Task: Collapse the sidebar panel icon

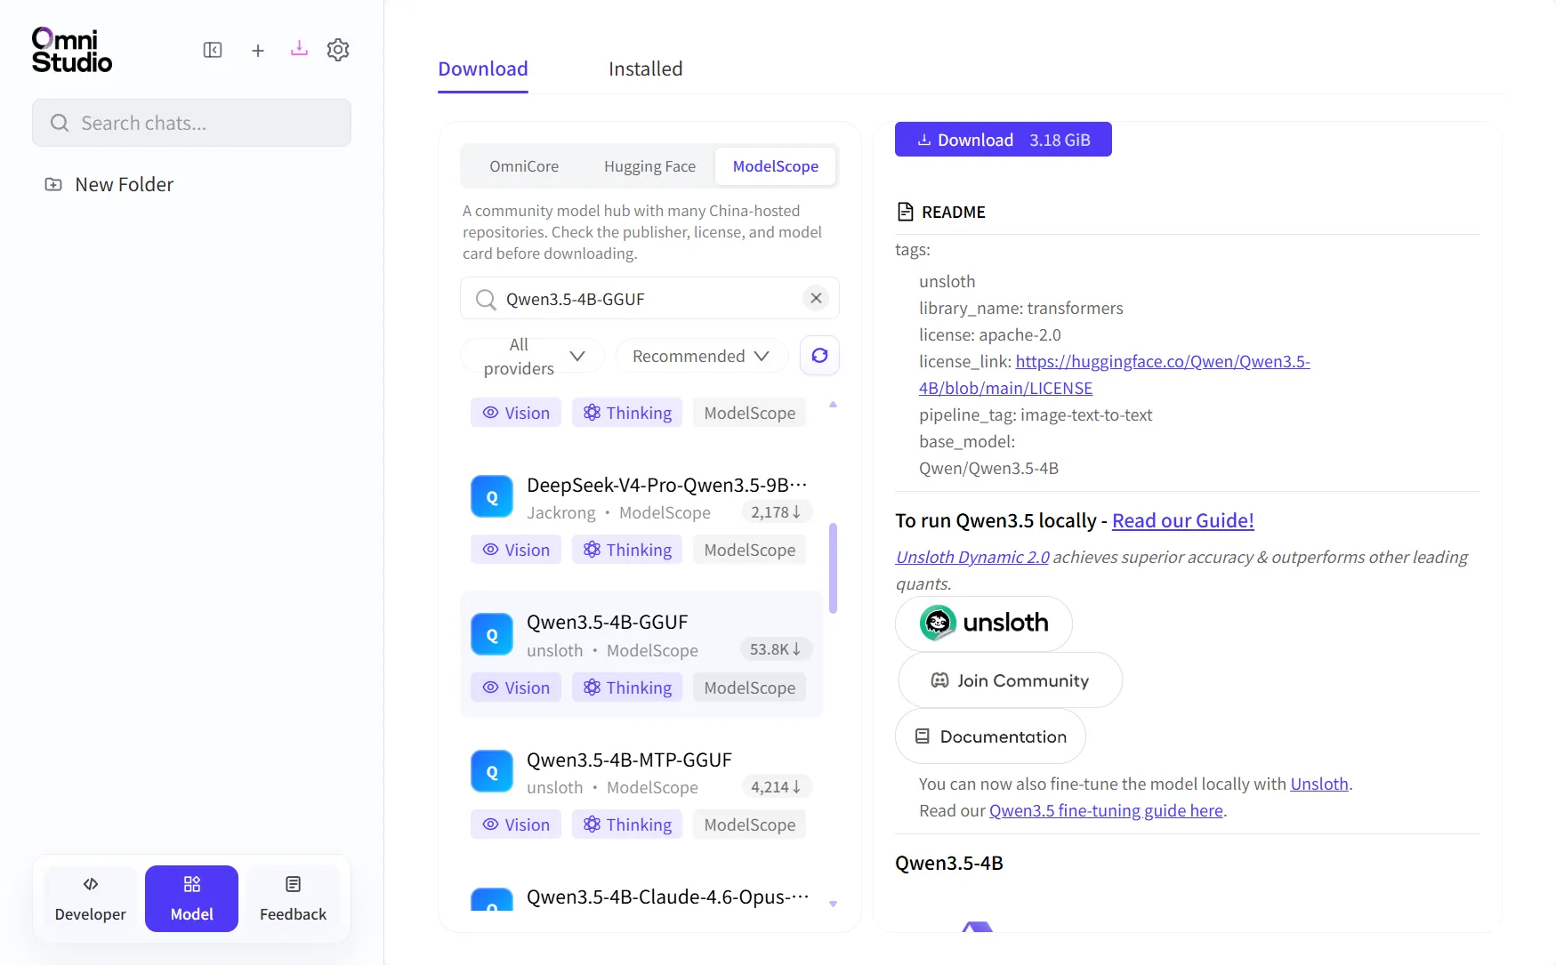Action: tap(213, 50)
